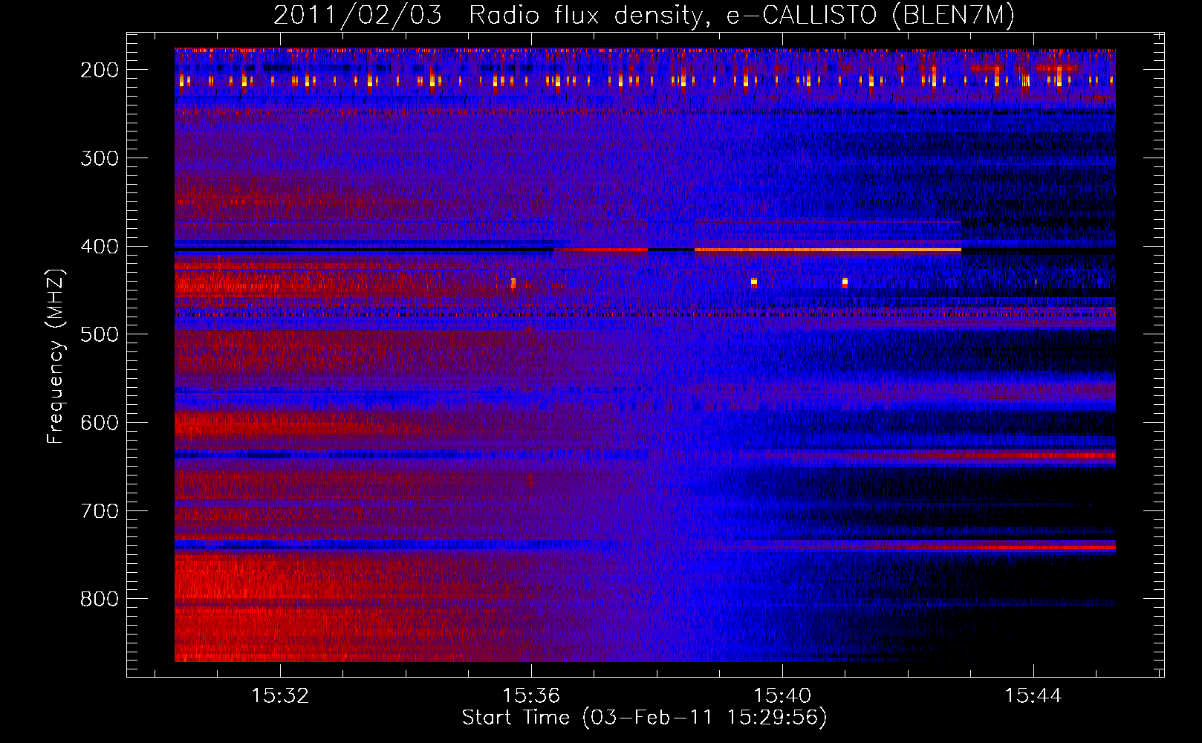Select the 700 frequency tick label
This screenshot has width=1202, height=743.
[x=100, y=511]
